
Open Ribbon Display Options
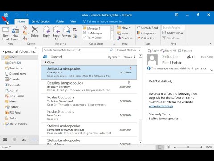(177, 15)
